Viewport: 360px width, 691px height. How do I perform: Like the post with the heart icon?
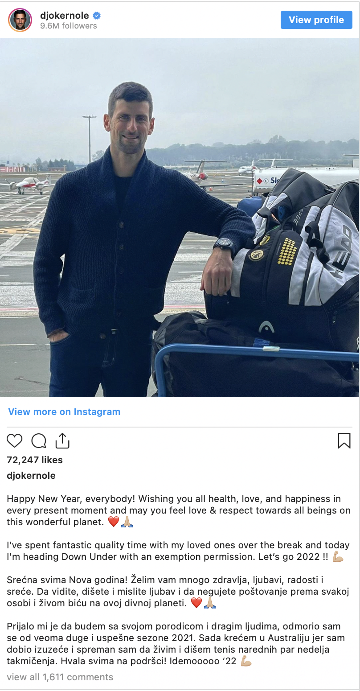pos(15,441)
